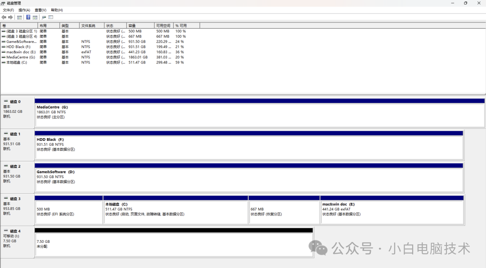486x268 pixels.
Task: Click the volume icon beside Game&Software in list
Action: [4, 41]
